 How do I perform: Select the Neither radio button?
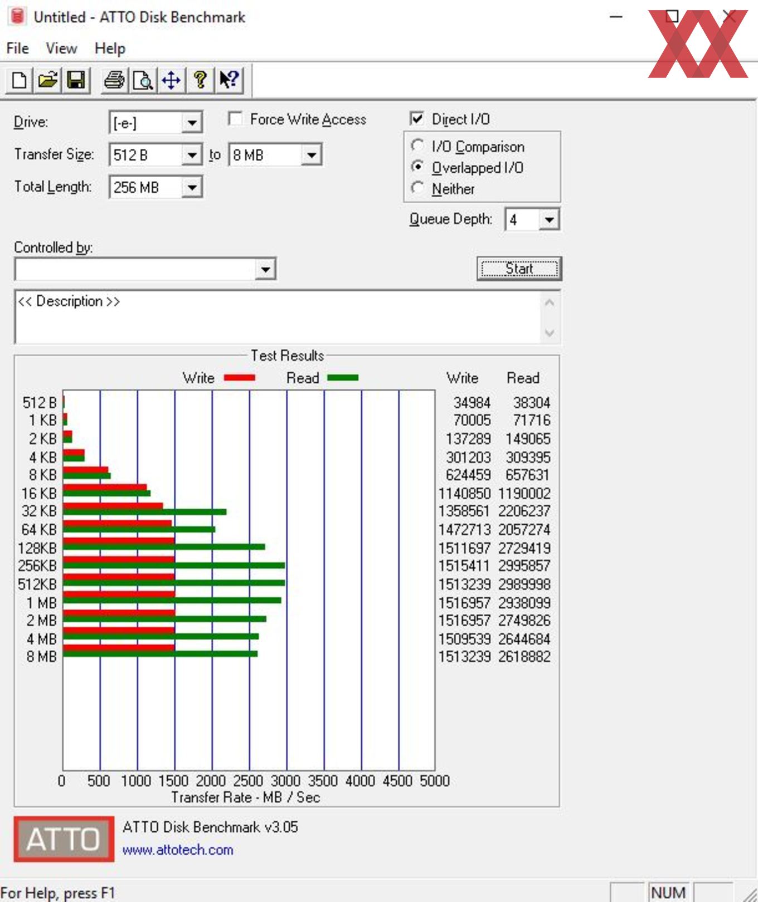click(417, 188)
